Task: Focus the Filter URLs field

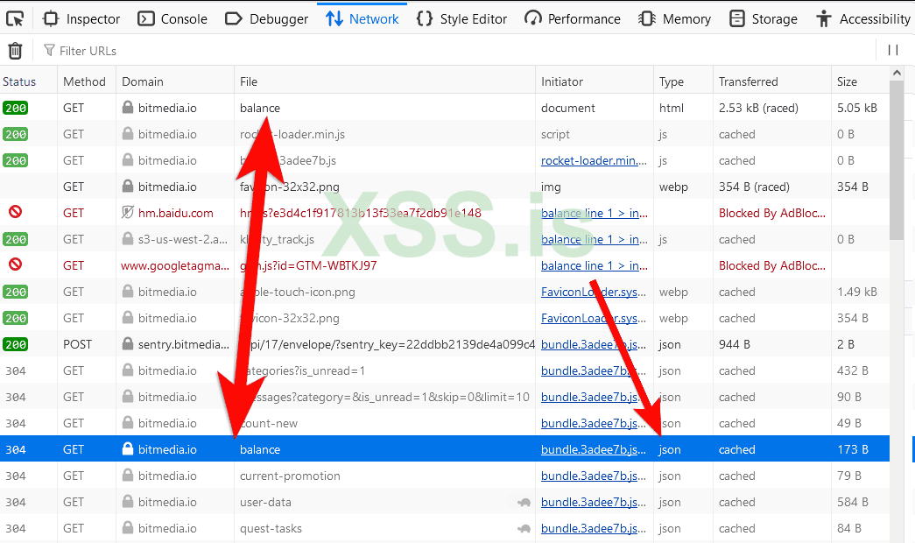Action: coord(455,51)
